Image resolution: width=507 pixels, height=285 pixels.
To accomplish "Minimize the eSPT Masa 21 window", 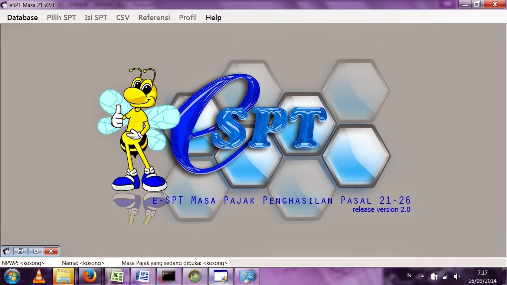I will 465,4.
